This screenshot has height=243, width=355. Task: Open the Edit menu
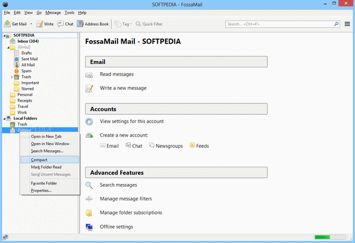coord(17,12)
